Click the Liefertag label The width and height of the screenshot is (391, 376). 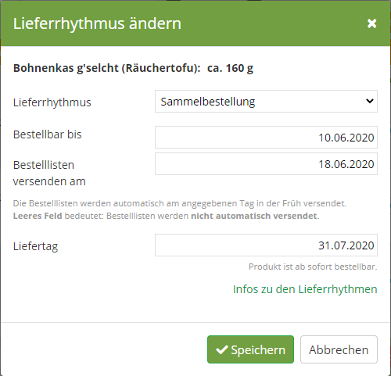coord(35,246)
